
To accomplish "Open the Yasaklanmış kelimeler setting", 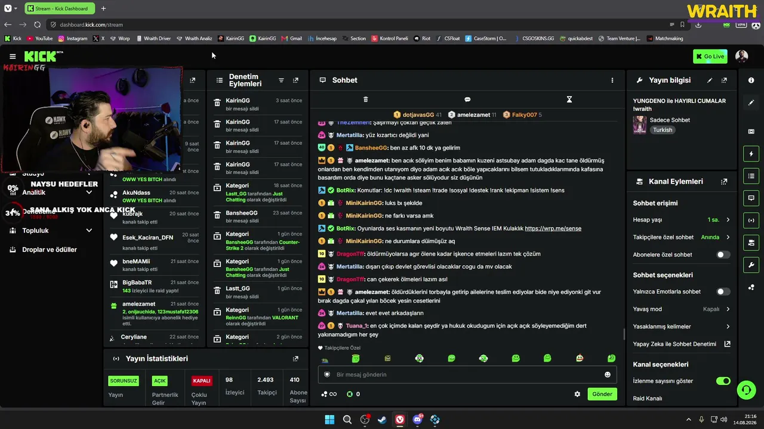I will (x=681, y=327).
